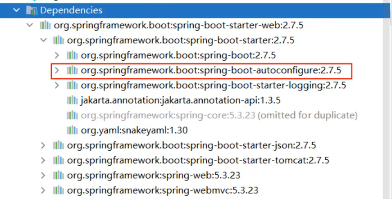Expand the spring-boot:2.7.5 dependency
This screenshot has height=199, width=392.
pyautogui.click(x=57, y=55)
